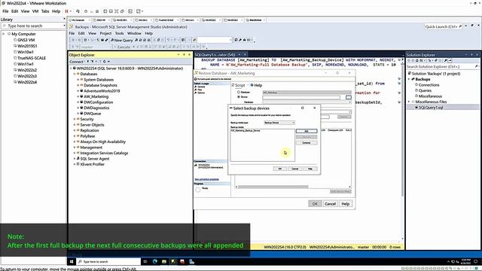Switch to SSMS via its taskbar icon
The image size is (482, 271).
(x=173, y=261)
